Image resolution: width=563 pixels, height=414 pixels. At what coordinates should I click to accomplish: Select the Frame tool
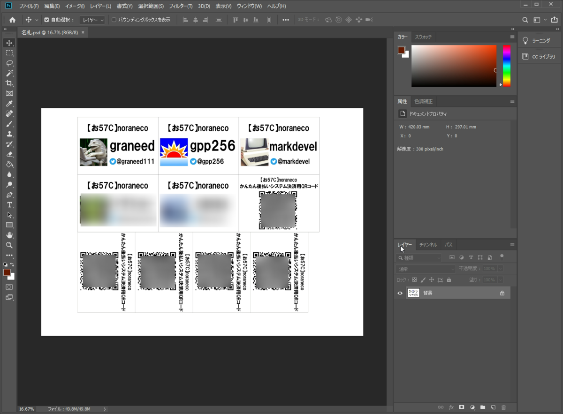click(9, 94)
